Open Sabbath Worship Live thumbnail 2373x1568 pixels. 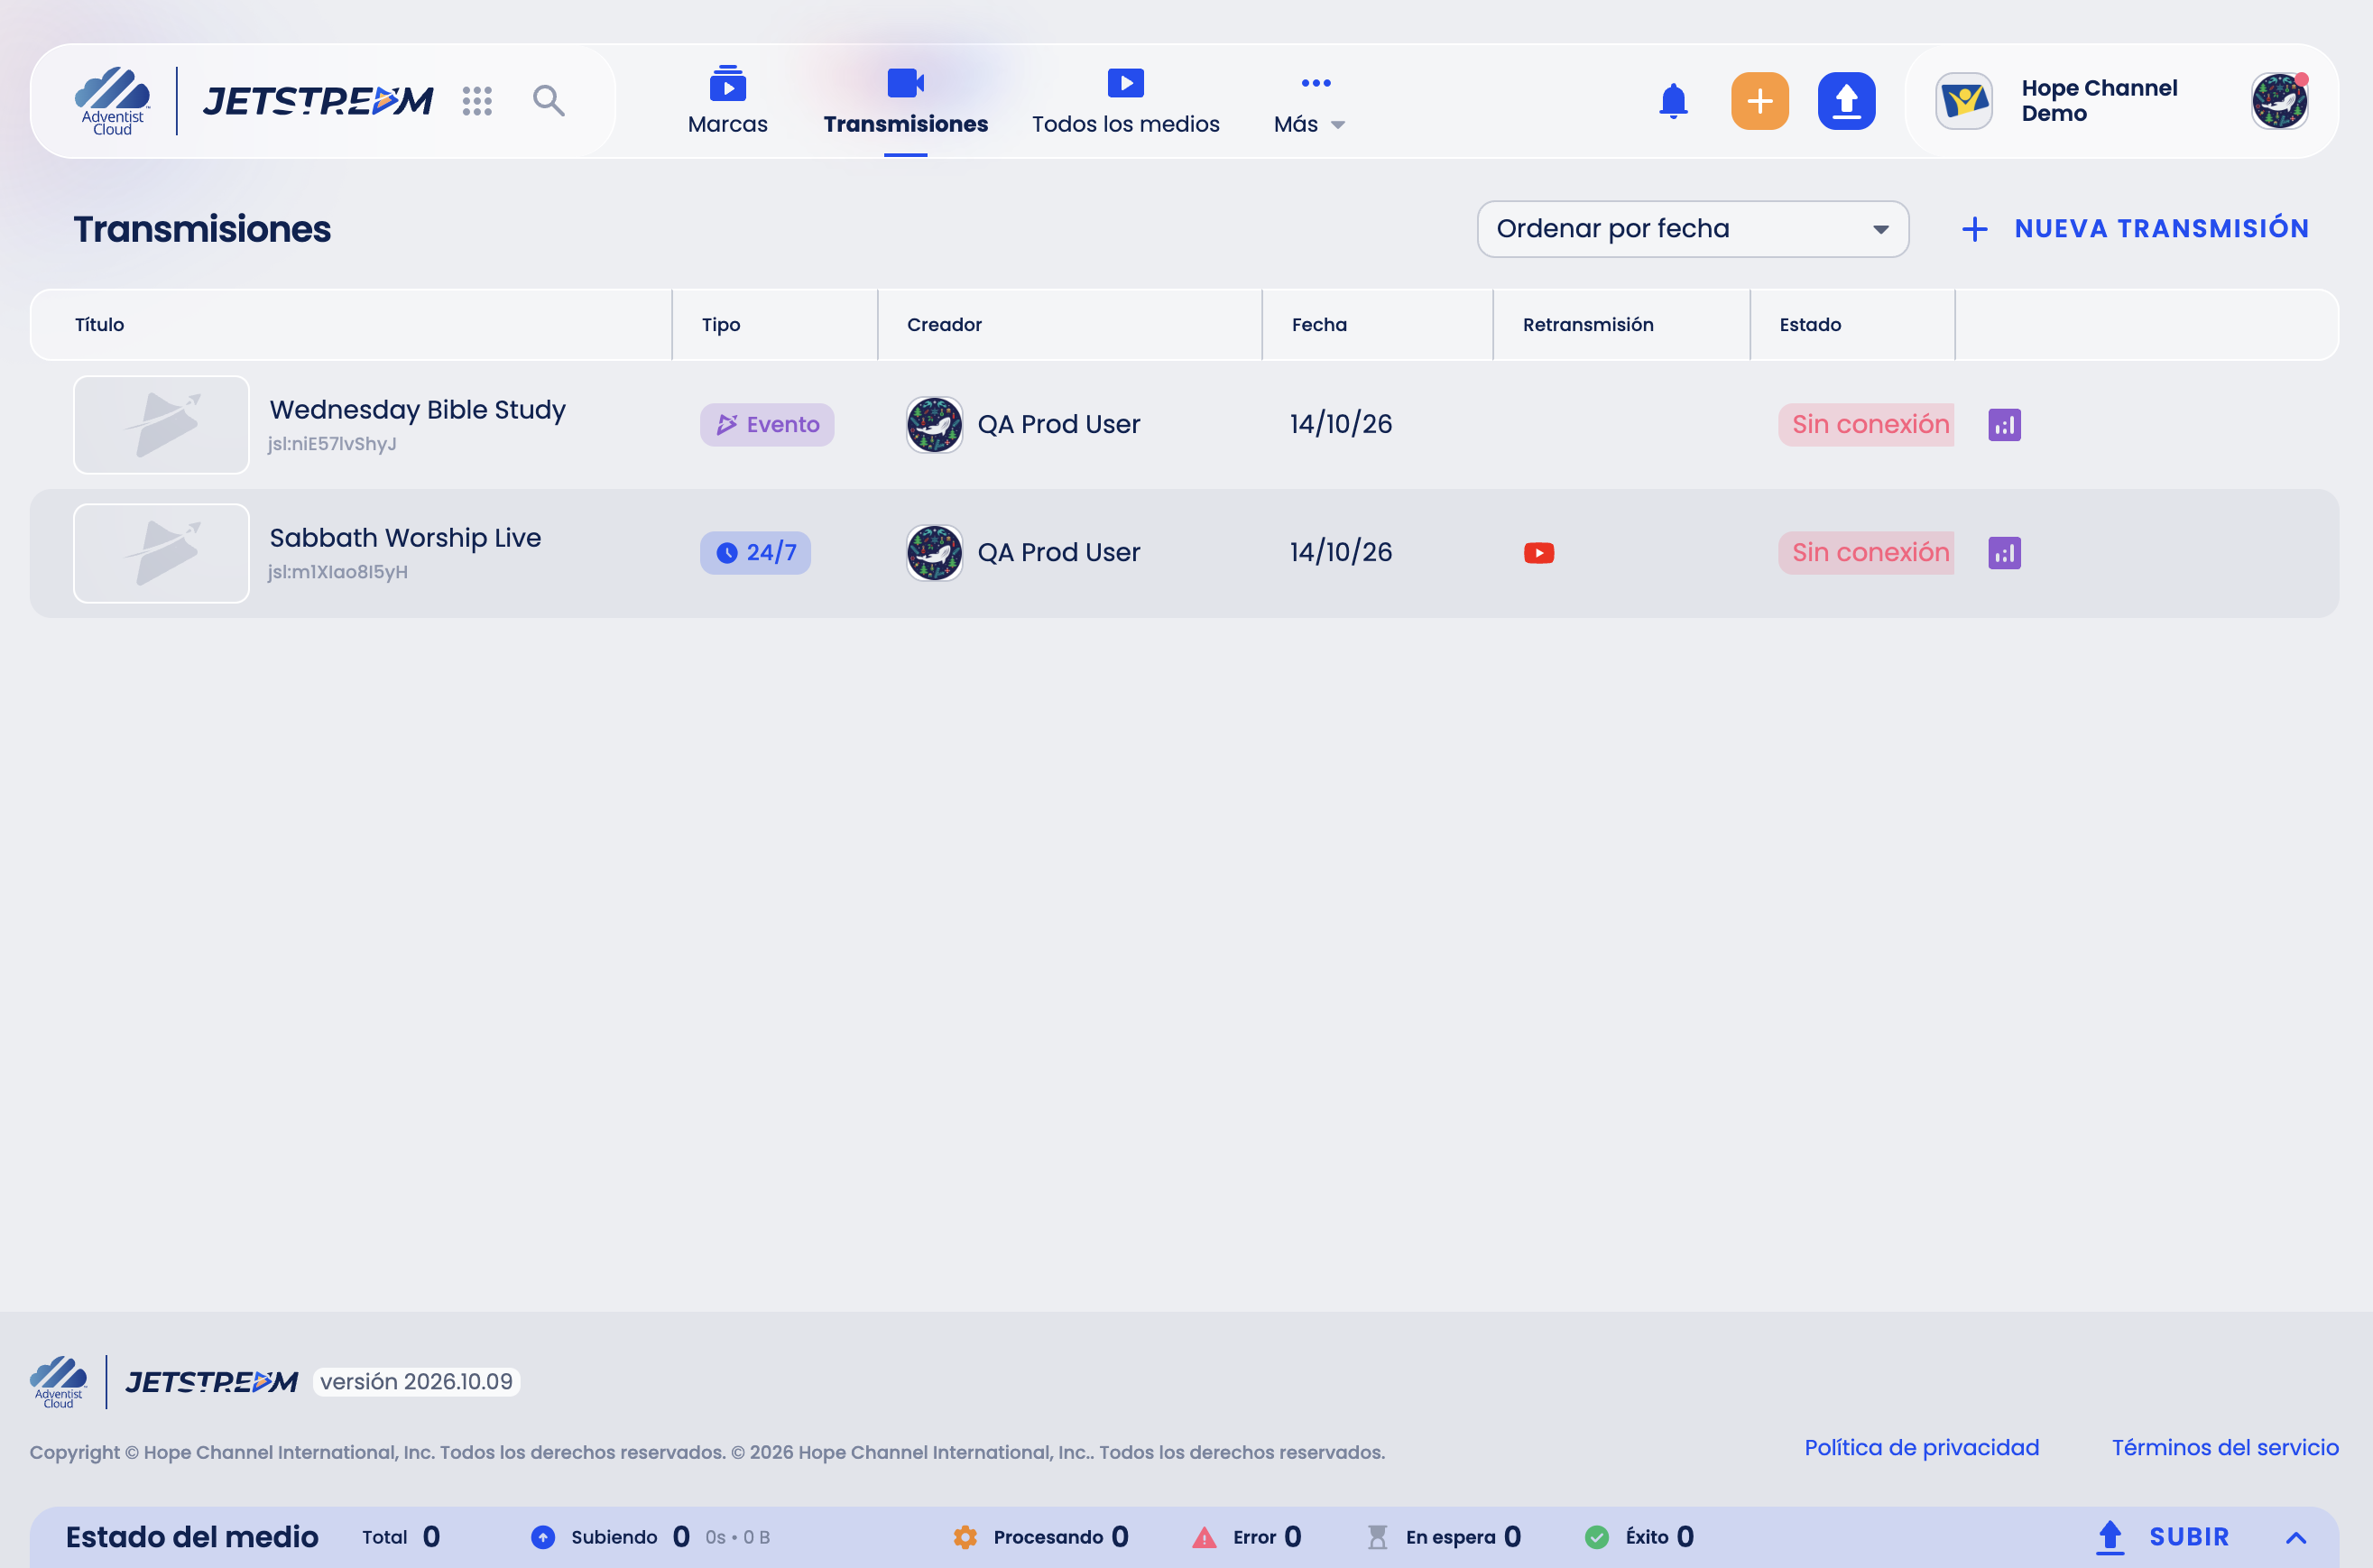coord(161,553)
